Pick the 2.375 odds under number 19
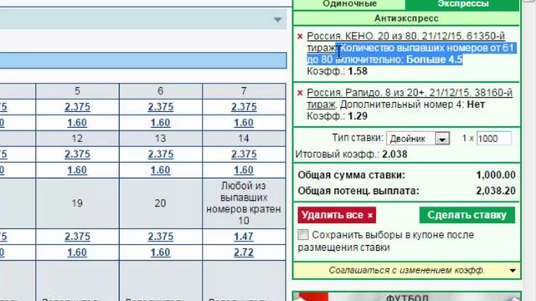The image size is (536, 301). [x=77, y=237]
